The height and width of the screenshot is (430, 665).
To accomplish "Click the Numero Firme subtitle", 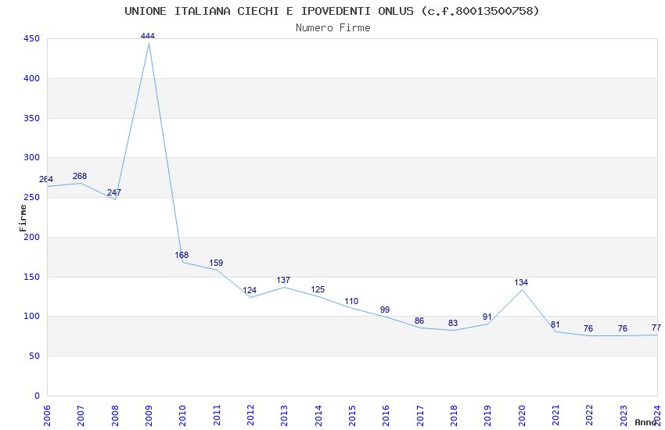I will point(332,27).
